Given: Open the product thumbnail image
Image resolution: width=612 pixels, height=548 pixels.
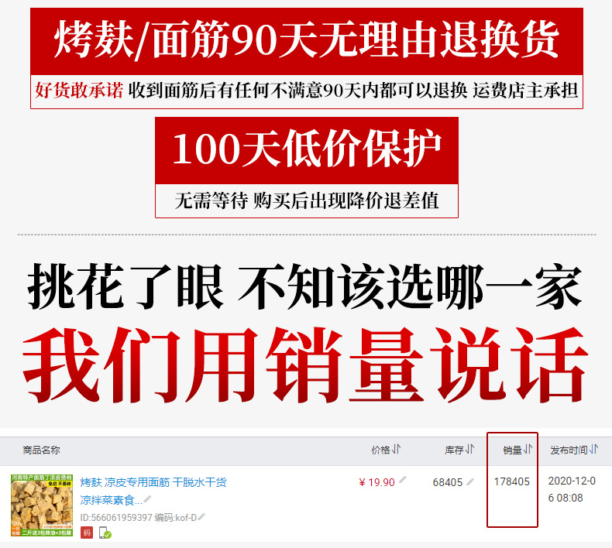Looking at the screenshot, I should (42, 505).
